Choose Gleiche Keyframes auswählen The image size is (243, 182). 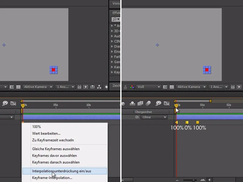tap(56, 149)
